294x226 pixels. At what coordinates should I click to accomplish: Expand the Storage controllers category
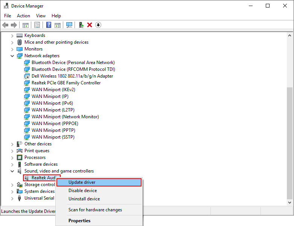click(12, 185)
